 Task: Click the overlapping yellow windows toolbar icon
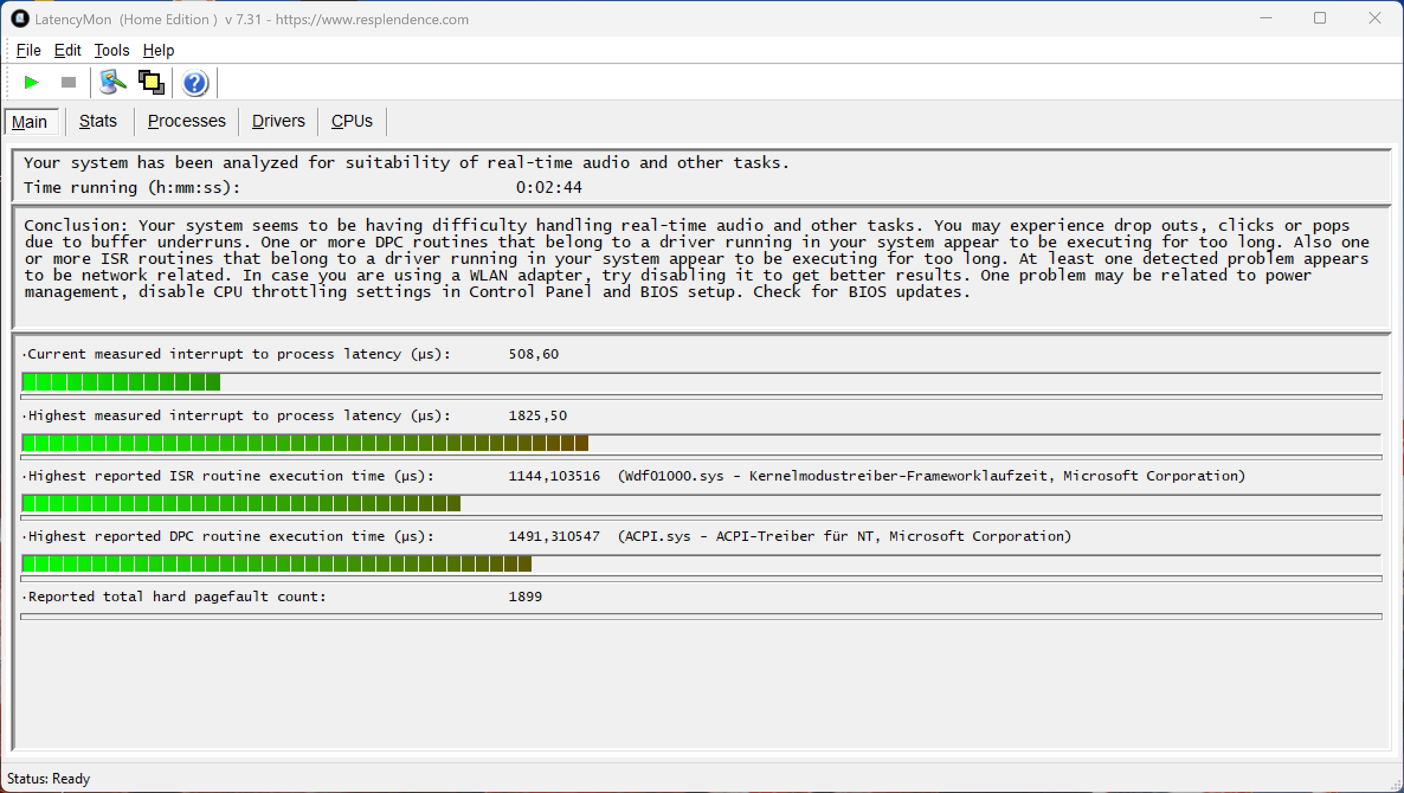click(x=152, y=82)
